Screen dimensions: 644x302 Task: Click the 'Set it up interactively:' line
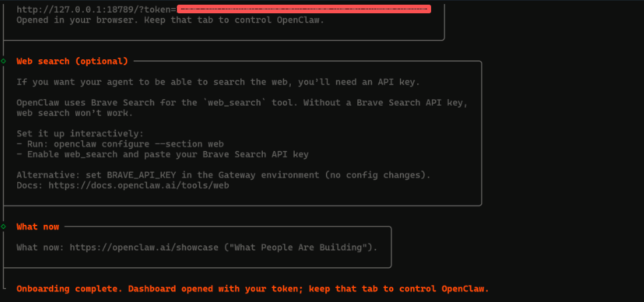pyautogui.click(x=80, y=134)
